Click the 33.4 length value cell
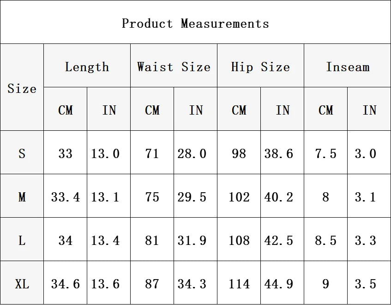This screenshot has width=391, height=305. tap(65, 197)
